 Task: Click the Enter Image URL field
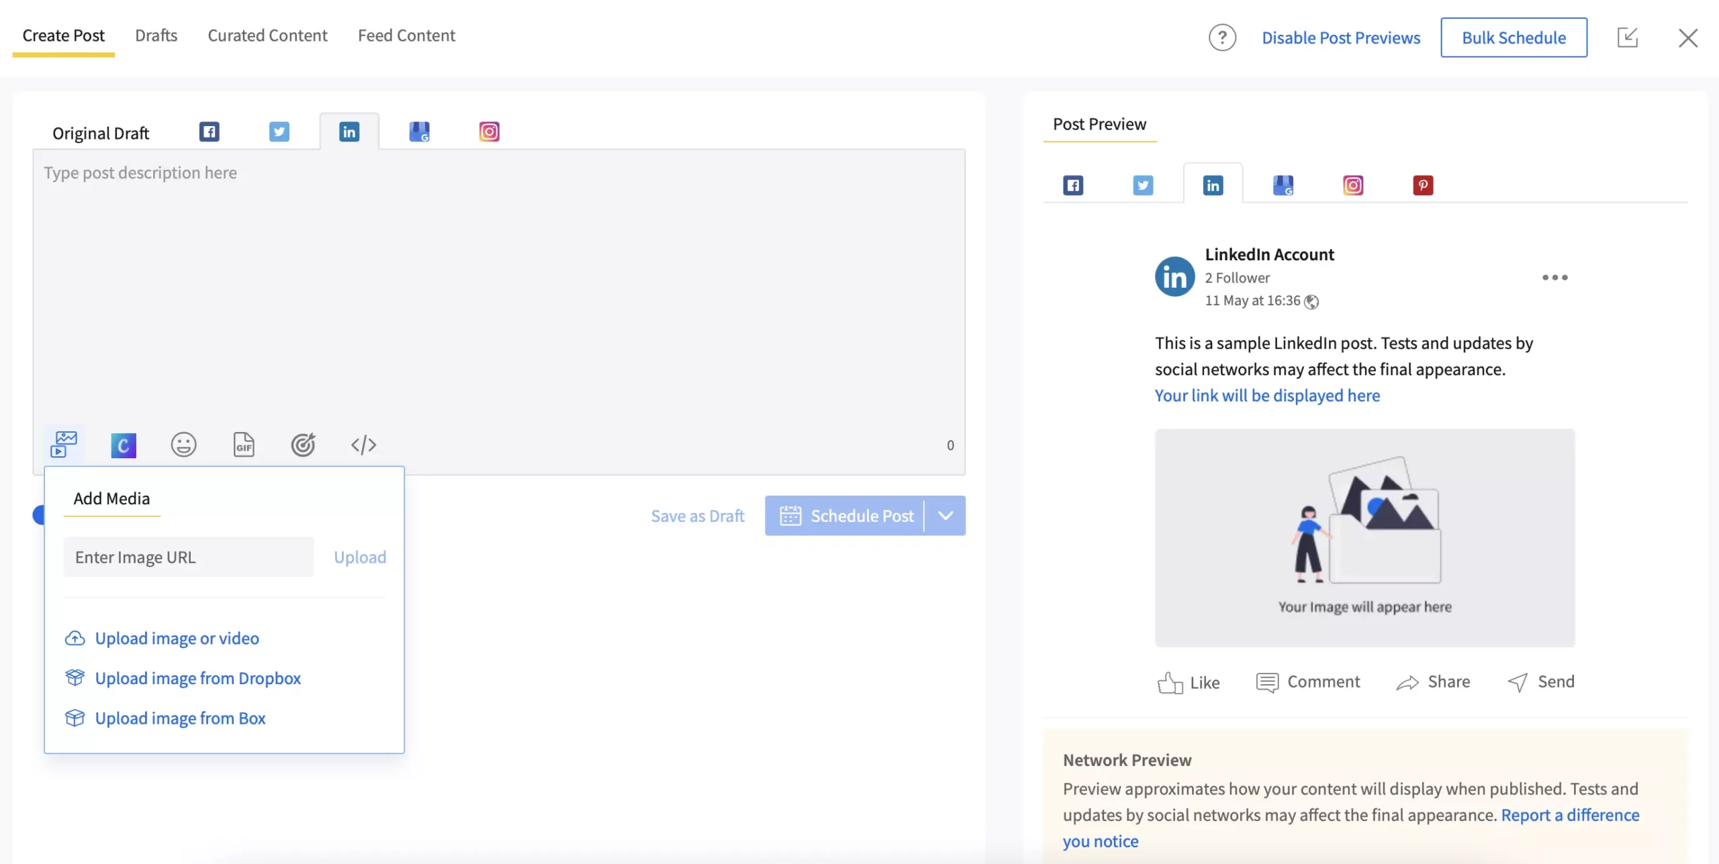188,556
